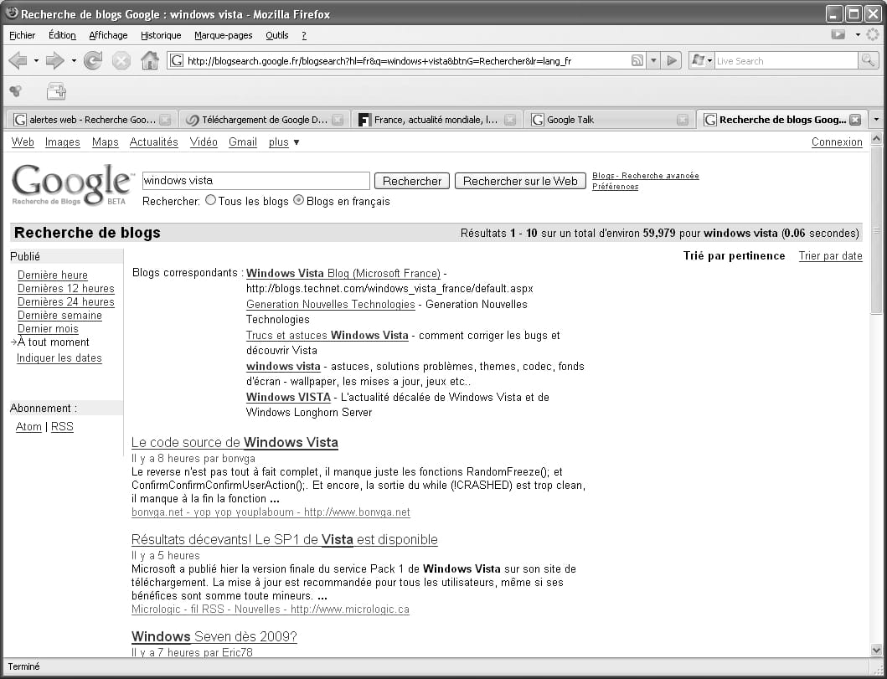
Task: Open the Forward history dropdown arrow
Action: pos(74,60)
